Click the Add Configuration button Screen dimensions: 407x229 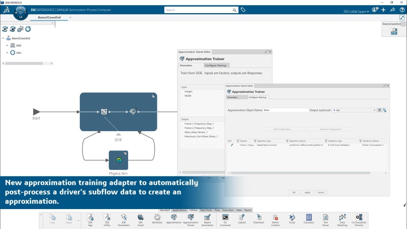pos(282,129)
